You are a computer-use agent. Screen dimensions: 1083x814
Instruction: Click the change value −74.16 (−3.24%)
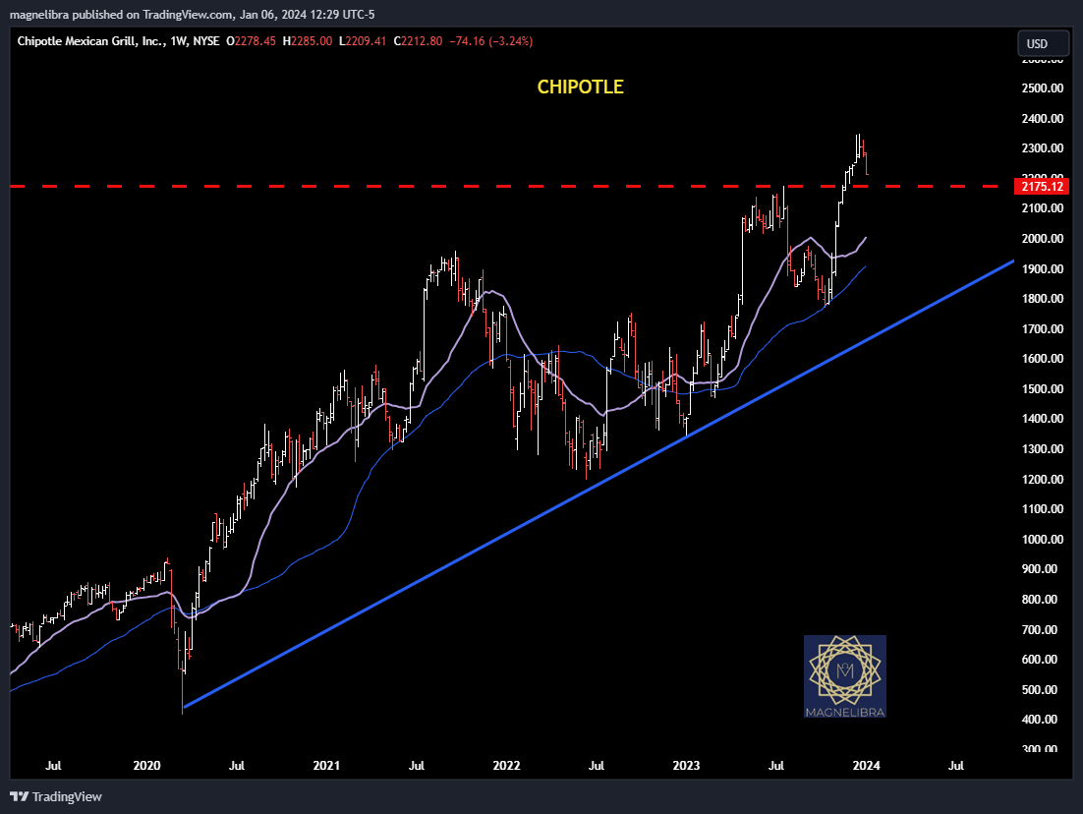pyautogui.click(x=491, y=41)
